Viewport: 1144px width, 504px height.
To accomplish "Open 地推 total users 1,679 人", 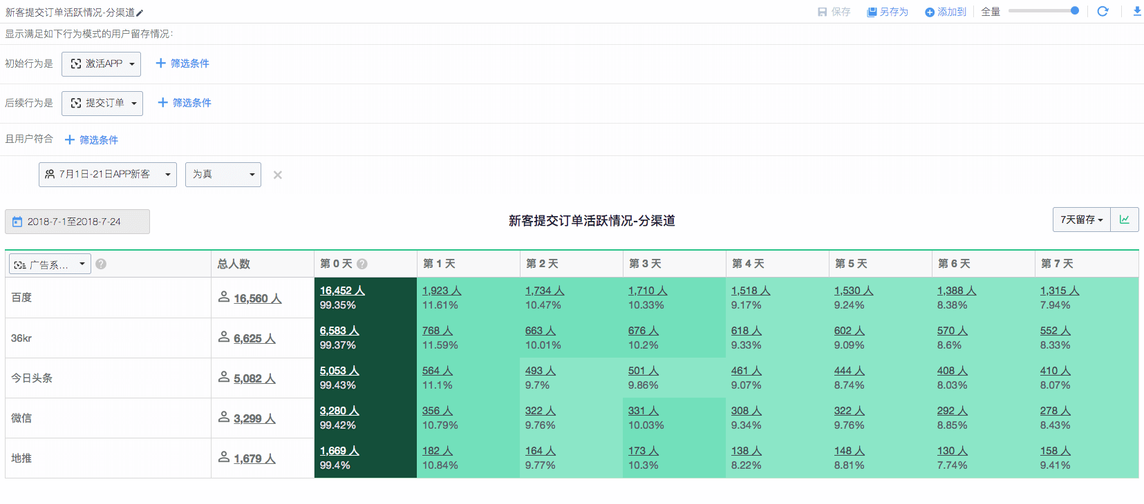I will coord(254,458).
